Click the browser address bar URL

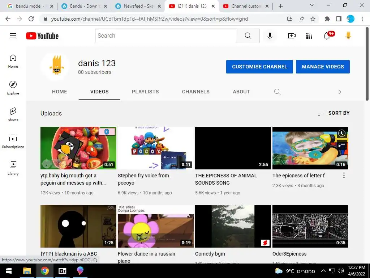pos(149,19)
